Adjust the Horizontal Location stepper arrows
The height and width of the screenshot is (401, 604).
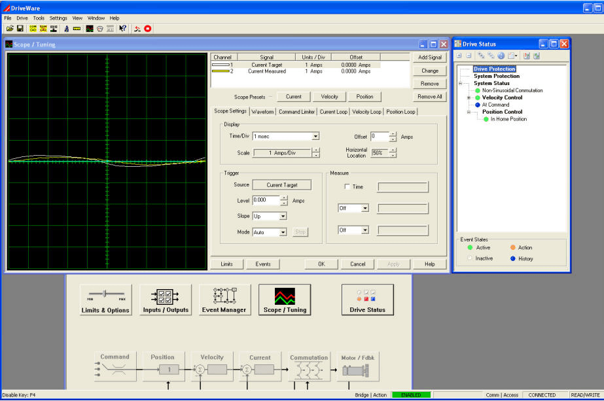pyautogui.click(x=393, y=153)
